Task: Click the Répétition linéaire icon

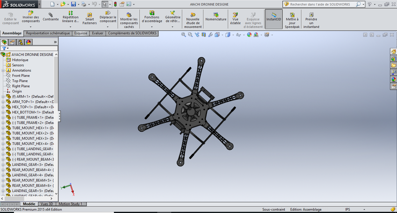Action: [x=71, y=13]
